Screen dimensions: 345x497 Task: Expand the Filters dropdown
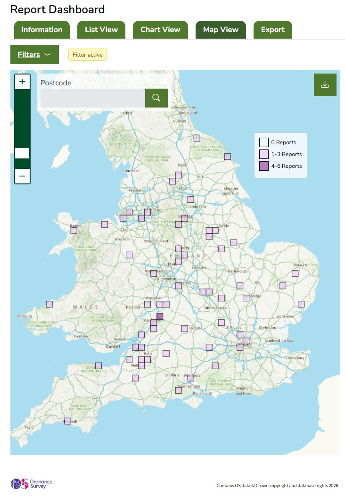point(34,55)
